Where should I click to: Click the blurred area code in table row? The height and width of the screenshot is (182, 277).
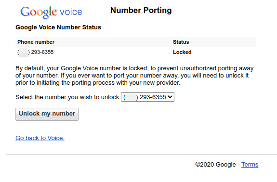[x=24, y=52]
